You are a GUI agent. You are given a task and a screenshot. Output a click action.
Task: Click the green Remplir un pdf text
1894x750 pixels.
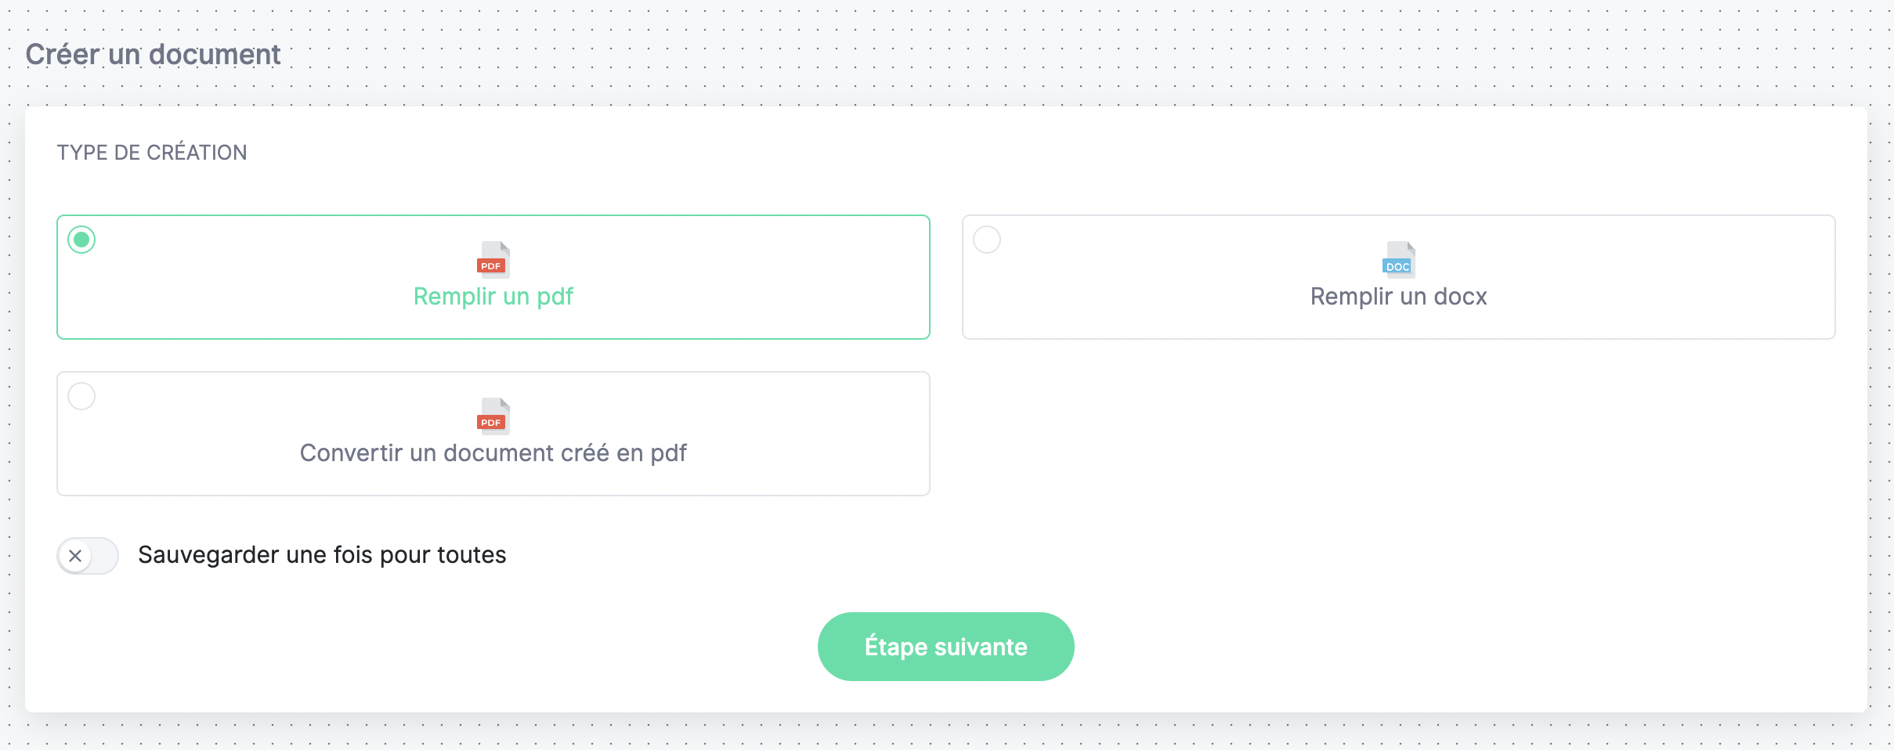point(493,297)
